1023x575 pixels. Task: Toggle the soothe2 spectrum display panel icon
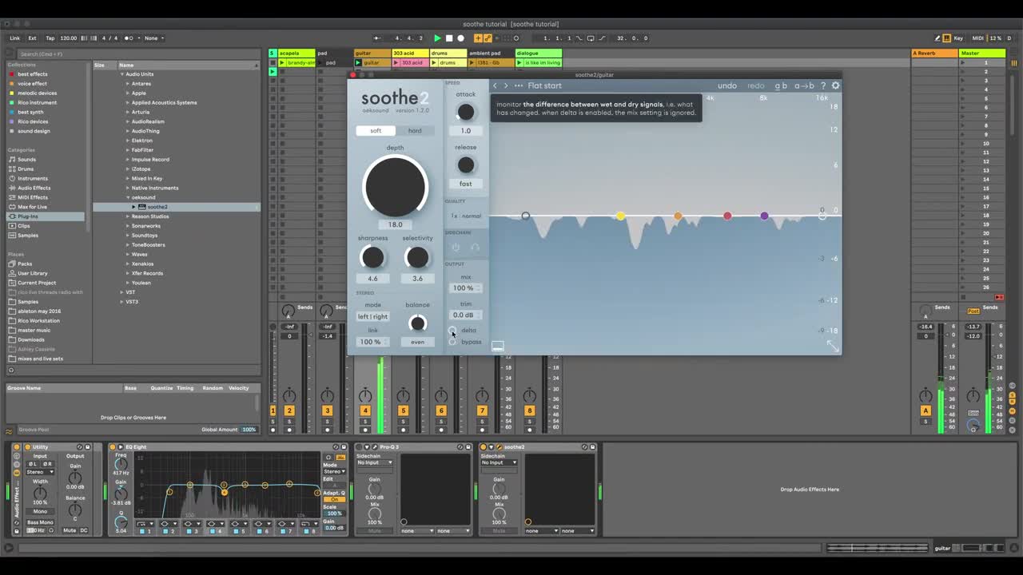(x=497, y=346)
